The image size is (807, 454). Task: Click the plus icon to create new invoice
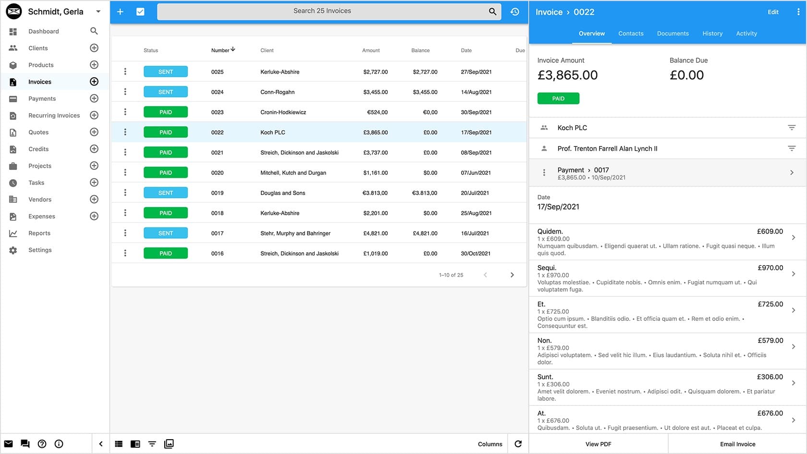pyautogui.click(x=120, y=11)
